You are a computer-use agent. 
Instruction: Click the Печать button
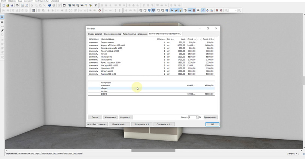click(x=95, y=117)
